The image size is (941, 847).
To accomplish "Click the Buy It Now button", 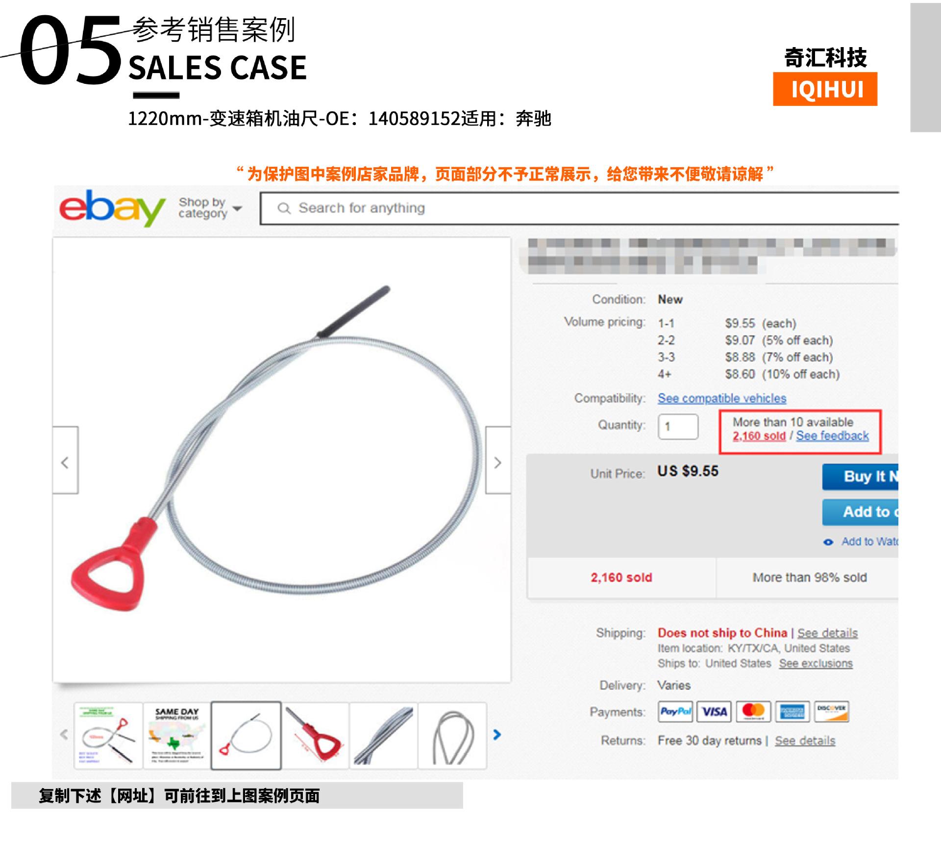I will [860, 477].
